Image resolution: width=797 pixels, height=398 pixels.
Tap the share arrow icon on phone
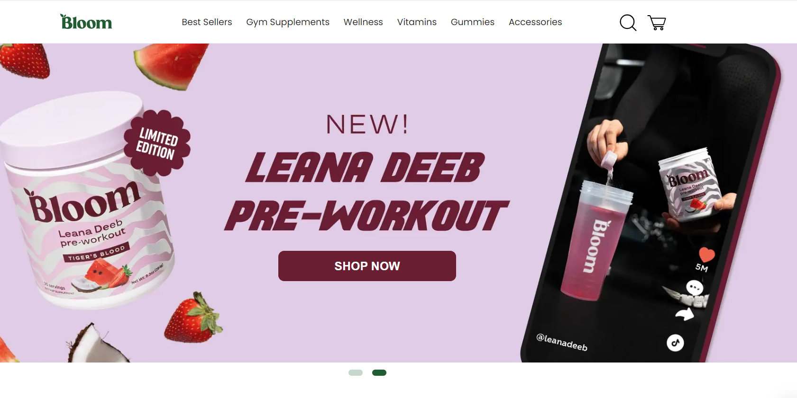(685, 314)
